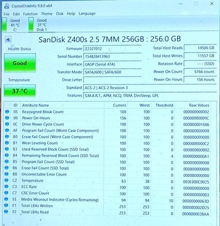Click the Total Host Writes value 11557 GB
This screenshot has width=220, height=226.
click(x=200, y=56)
